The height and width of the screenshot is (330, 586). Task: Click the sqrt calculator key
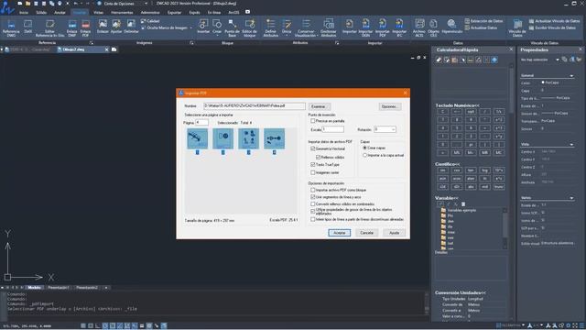coord(471,112)
